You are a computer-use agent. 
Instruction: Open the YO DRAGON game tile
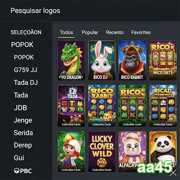pos(71,60)
